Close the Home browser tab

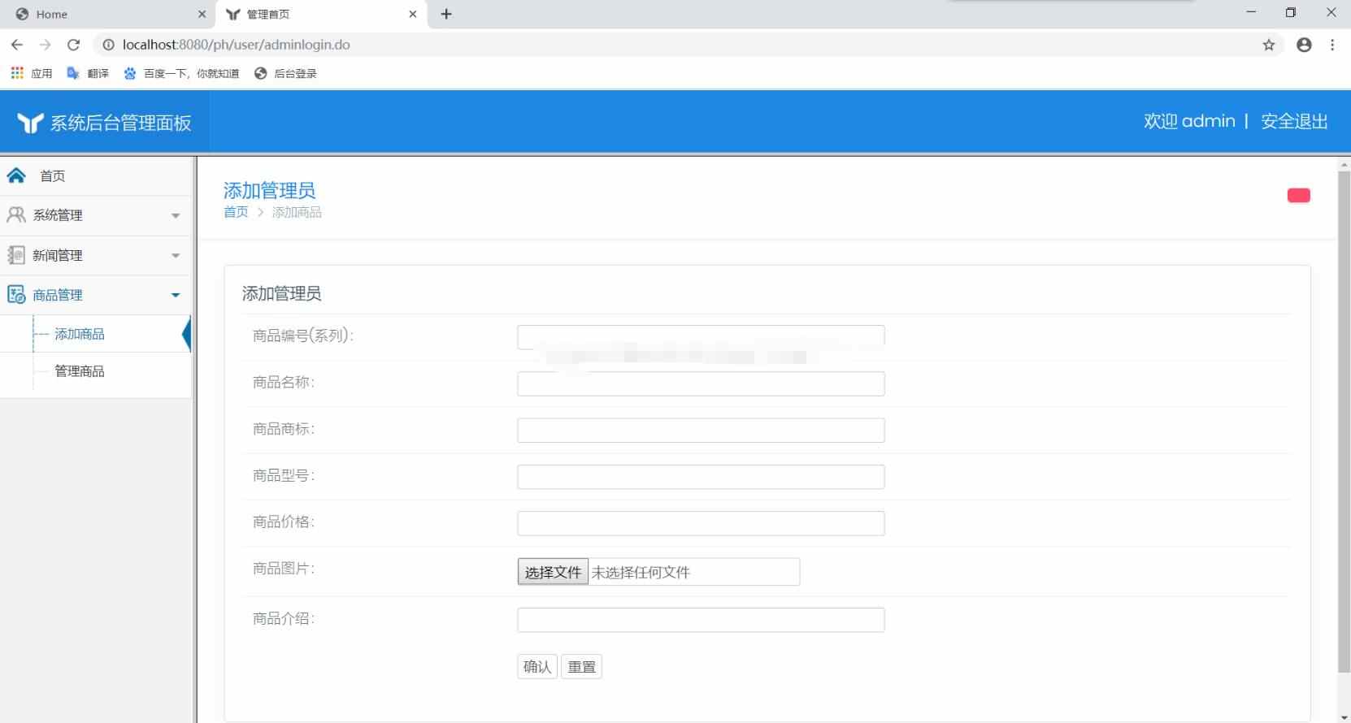point(202,14)
